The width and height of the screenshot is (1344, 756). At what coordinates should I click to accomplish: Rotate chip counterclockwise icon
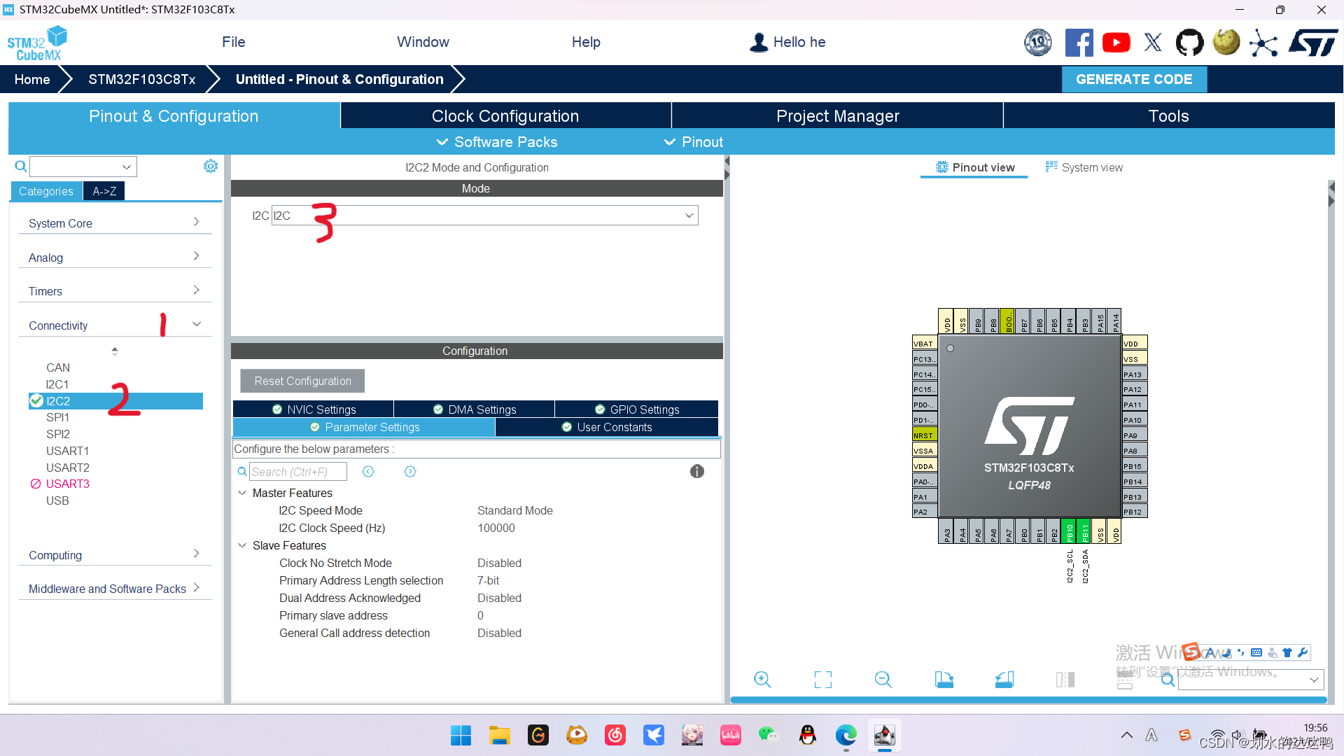point(1004,679)
